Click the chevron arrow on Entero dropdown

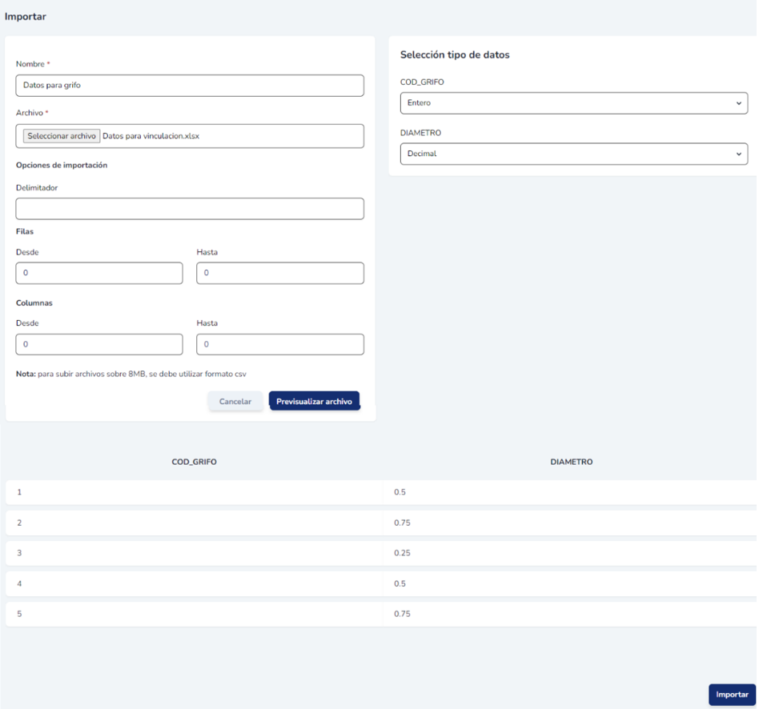point(738,103)
